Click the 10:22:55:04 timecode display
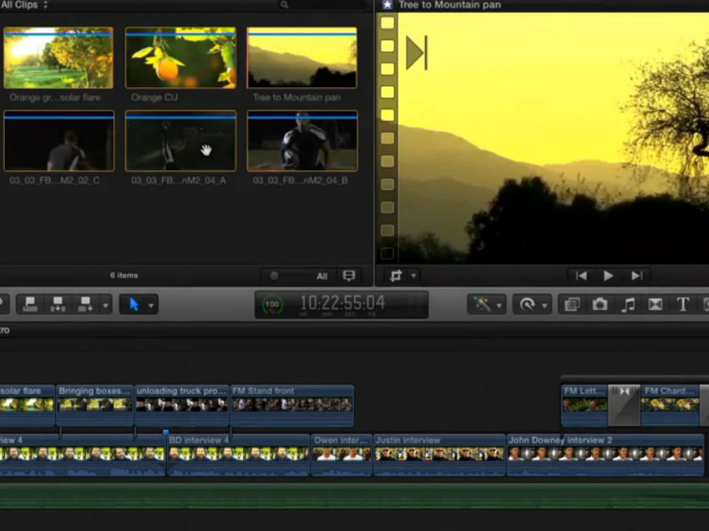The image size is (709, 531). click(x=342, y=303)
